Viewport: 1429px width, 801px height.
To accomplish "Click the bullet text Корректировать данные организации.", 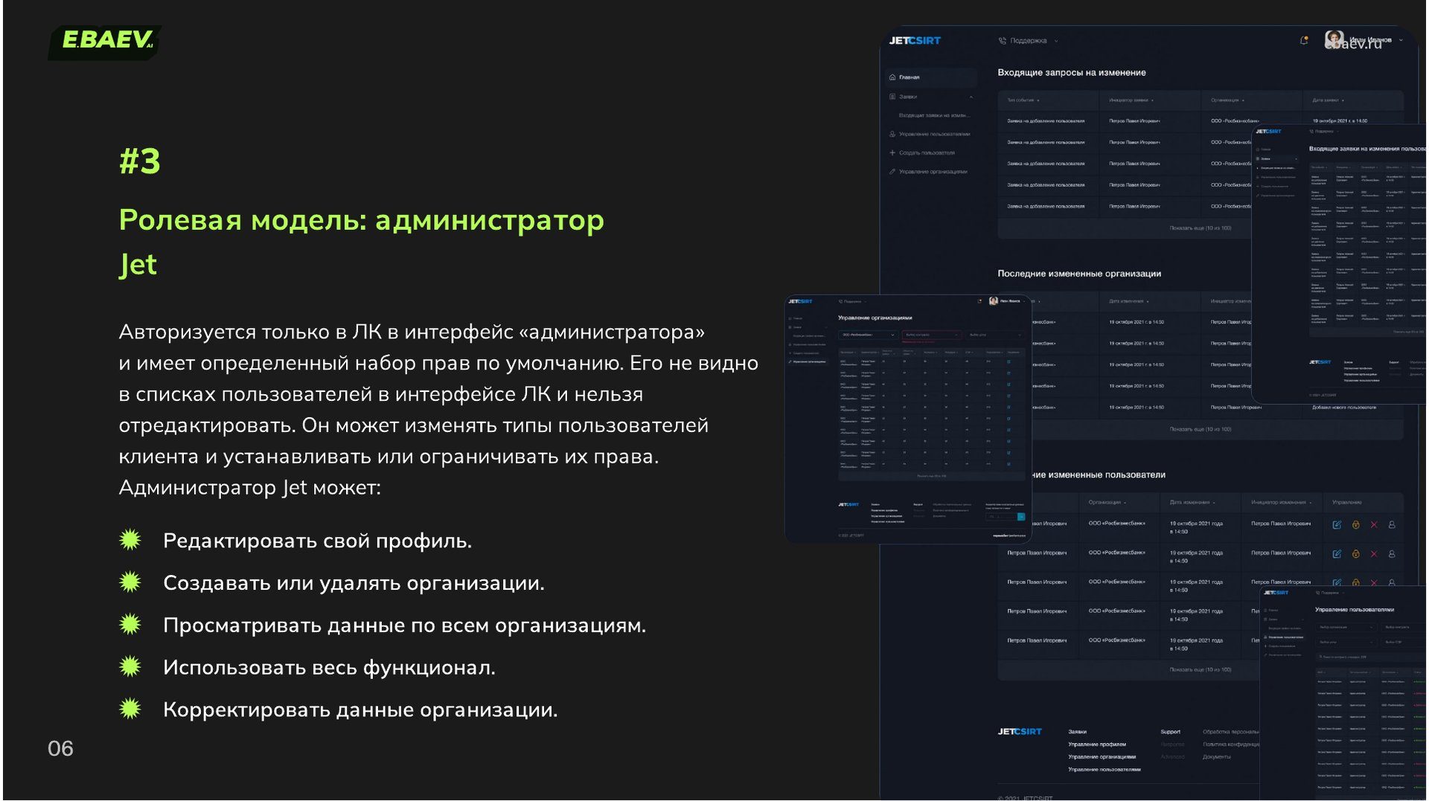I will pos(360,710).
